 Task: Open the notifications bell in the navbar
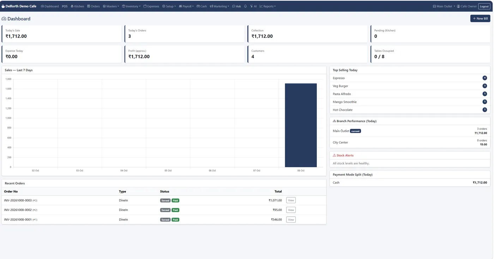point(246,6)
